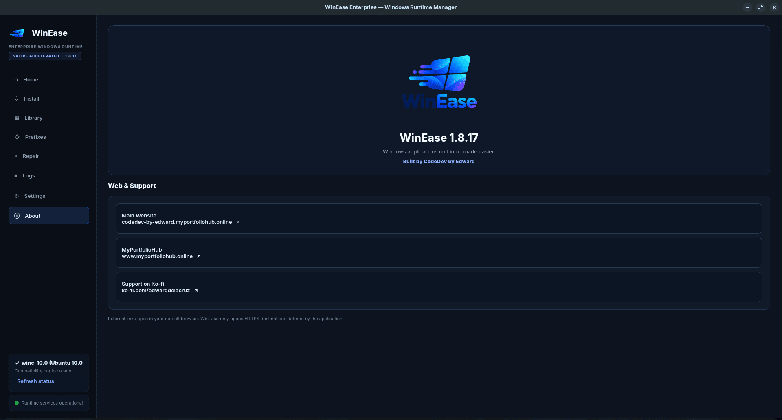Open the Support on Ko-fi link card
Screen dimensions: 782x420
pyautogui.click(x=439, y=287)
